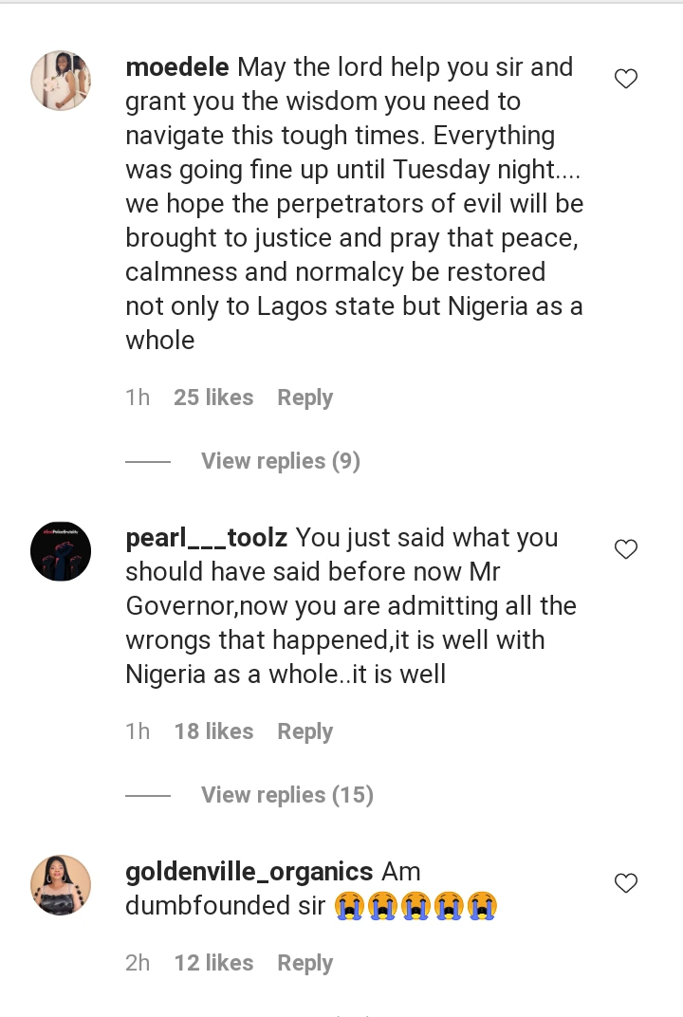Screen dimensions: 683x1017
Task: Open the moedele username link
Action: tap(177, 67)
